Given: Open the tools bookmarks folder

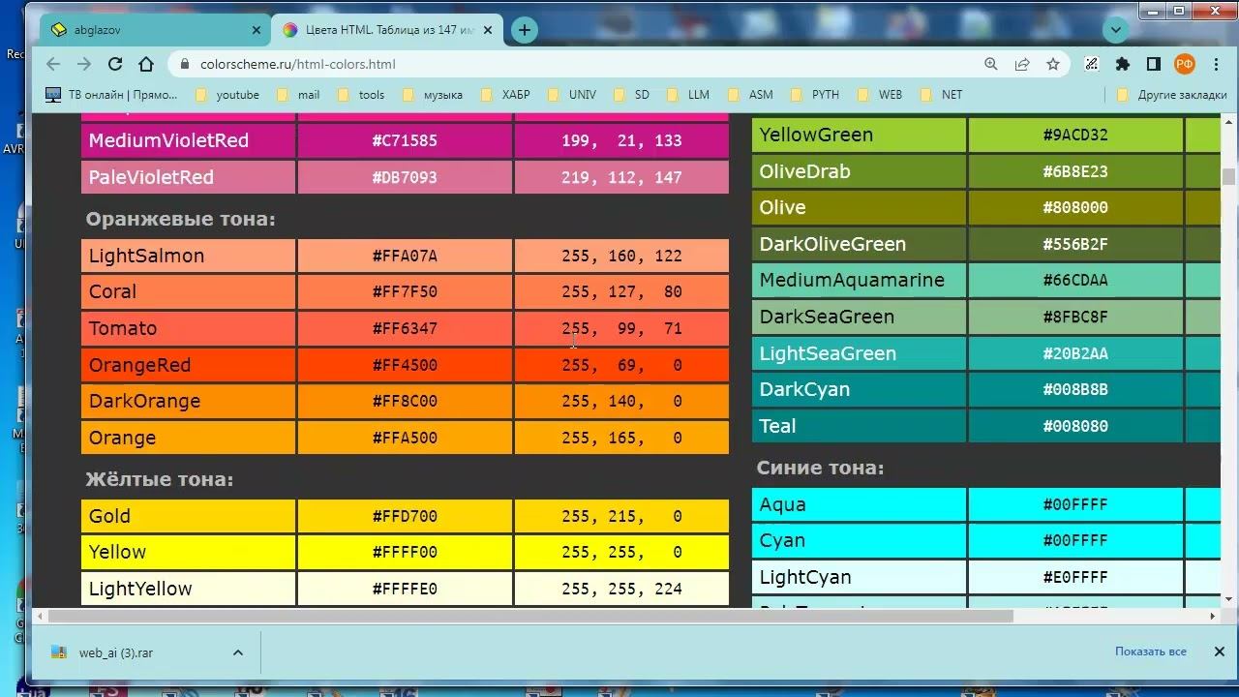Looking at the screenshot, I should pyautogui.click(x=361, y=95).
